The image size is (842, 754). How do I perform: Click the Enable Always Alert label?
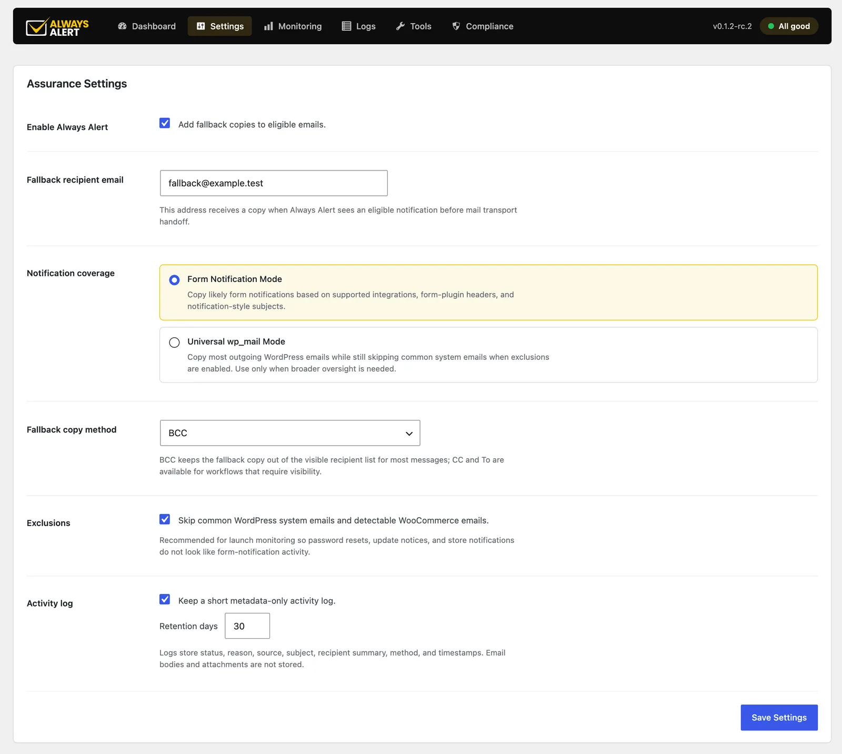click(67, 127)
